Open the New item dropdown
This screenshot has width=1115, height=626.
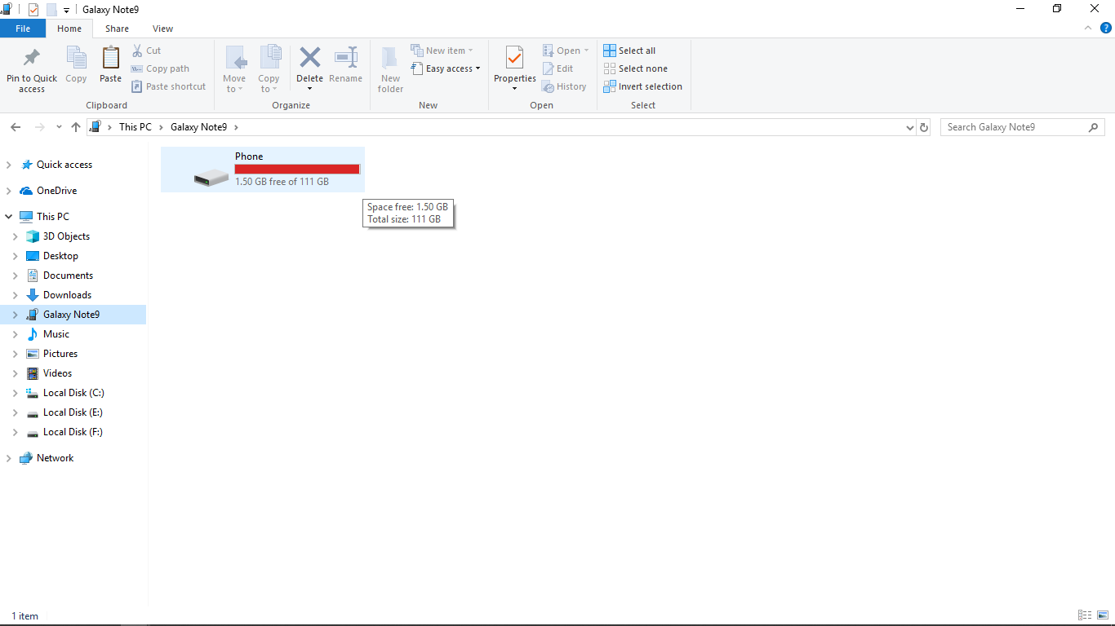coord(442,51)
